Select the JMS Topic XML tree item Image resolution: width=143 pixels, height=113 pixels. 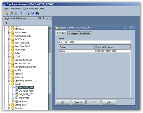pos(22,43)
